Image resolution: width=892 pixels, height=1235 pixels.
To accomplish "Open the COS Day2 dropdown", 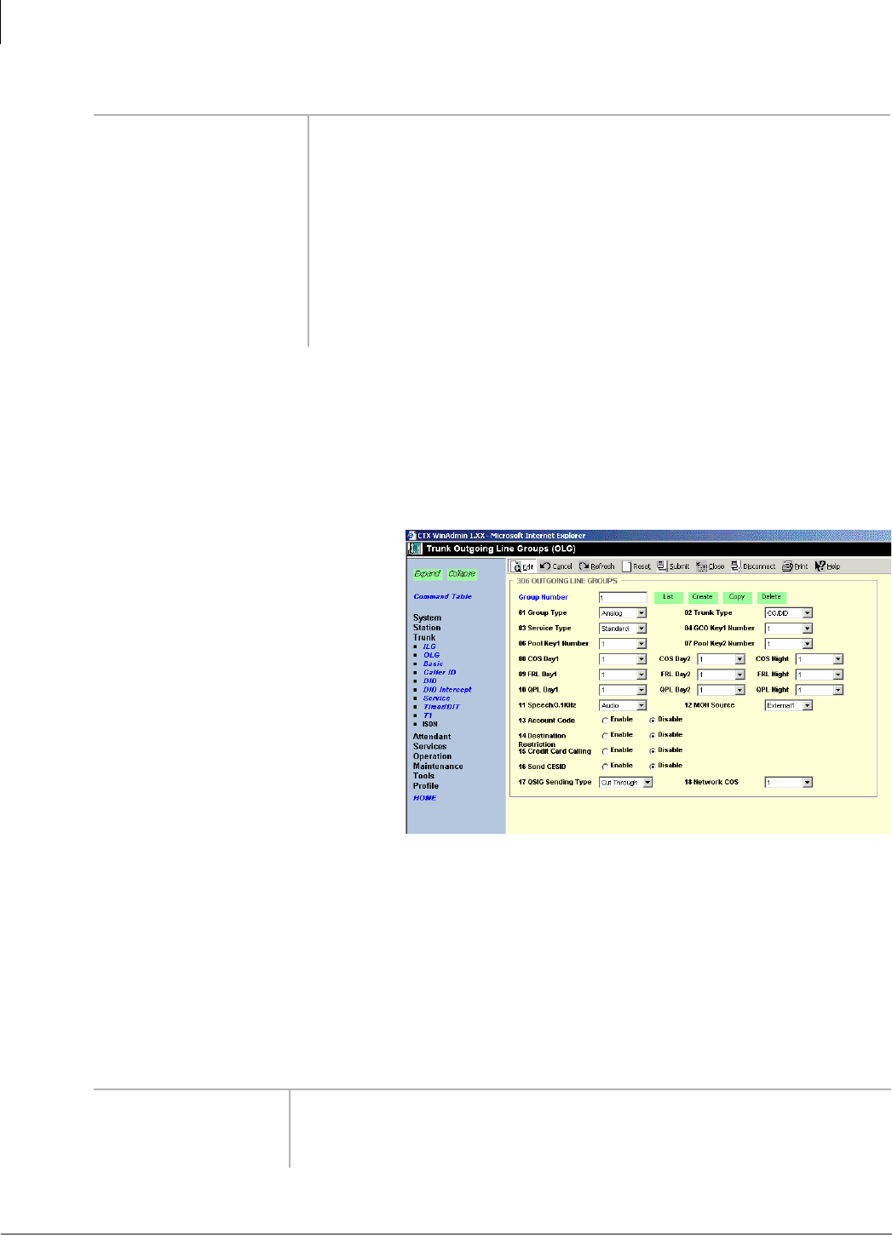I will (x=722, y=659).
